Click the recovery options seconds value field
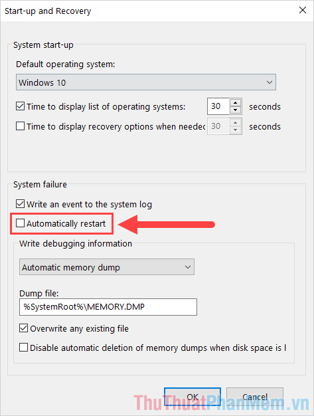 pos(218,126)
